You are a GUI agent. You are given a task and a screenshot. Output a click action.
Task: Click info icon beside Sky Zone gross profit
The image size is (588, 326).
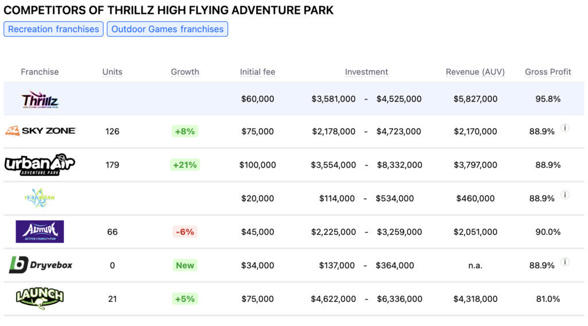tap(565, 128)
